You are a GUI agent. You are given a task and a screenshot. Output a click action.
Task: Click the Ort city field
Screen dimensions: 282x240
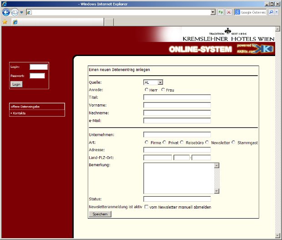tap(201, 158)
